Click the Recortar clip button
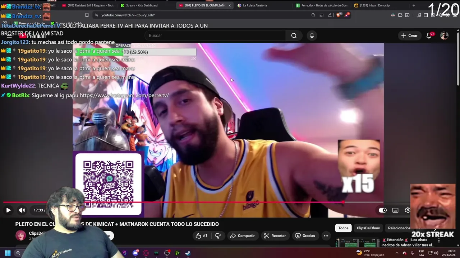460x258 pixels. [x=275, y=236]
